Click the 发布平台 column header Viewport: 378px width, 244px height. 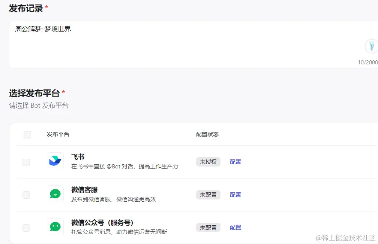point(58,134)
